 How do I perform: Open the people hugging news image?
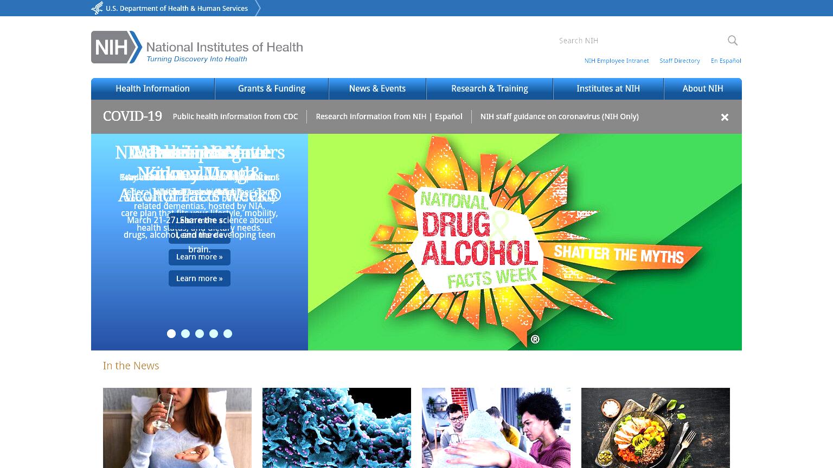[496, 428]
